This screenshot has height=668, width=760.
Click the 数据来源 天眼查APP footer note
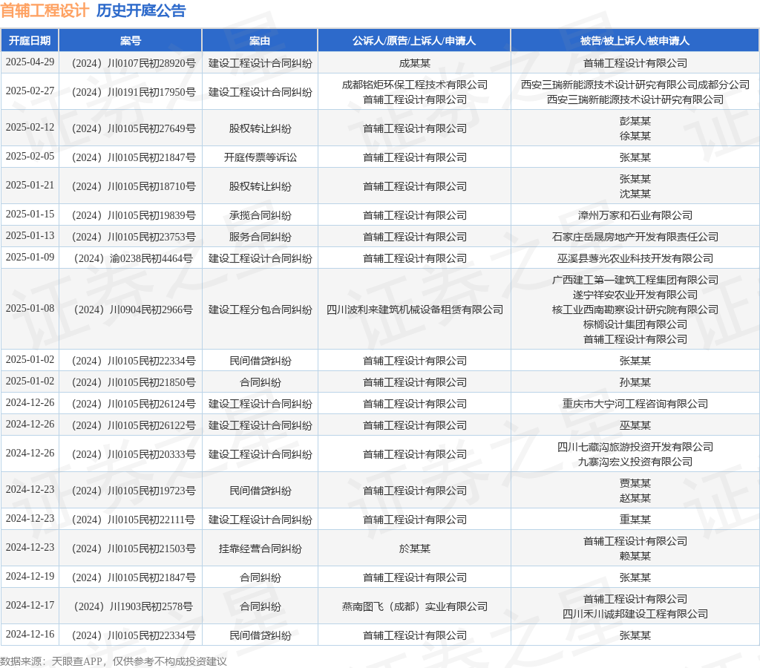114,661
